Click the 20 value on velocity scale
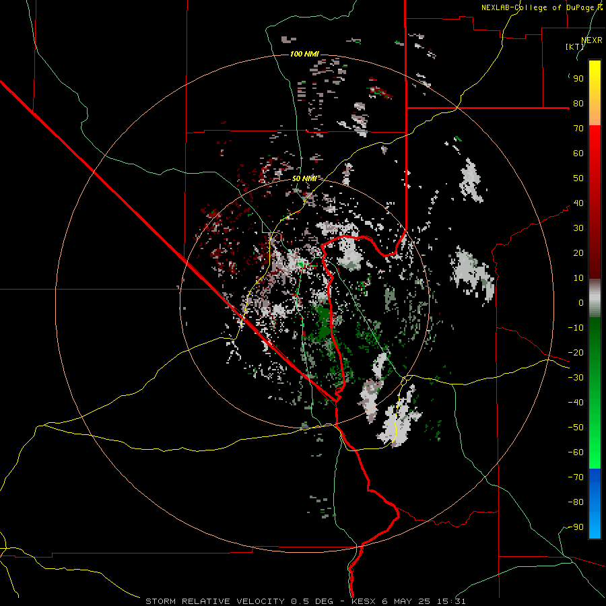Screen dimensions: 606x606 (x=578, y=253)
